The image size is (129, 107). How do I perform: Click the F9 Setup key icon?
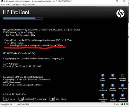pos(6,99)
